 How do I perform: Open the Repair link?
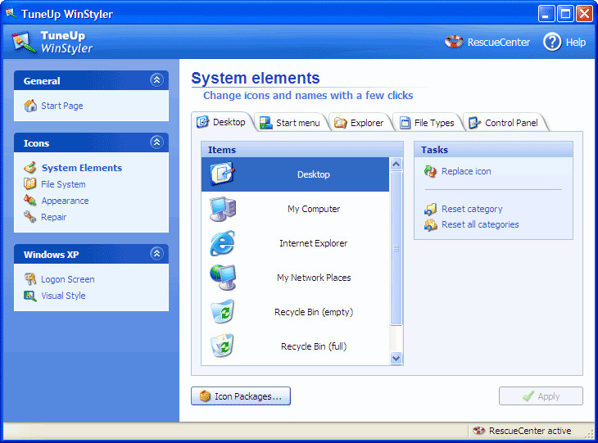click(x=54, y=217)
